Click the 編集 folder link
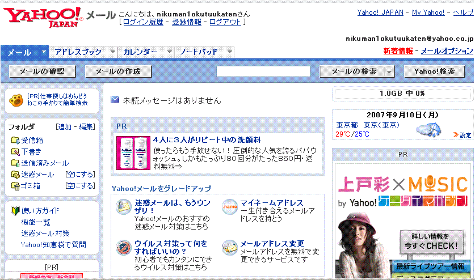The width and height of the screenshot is (475, 280). [86, 127]
